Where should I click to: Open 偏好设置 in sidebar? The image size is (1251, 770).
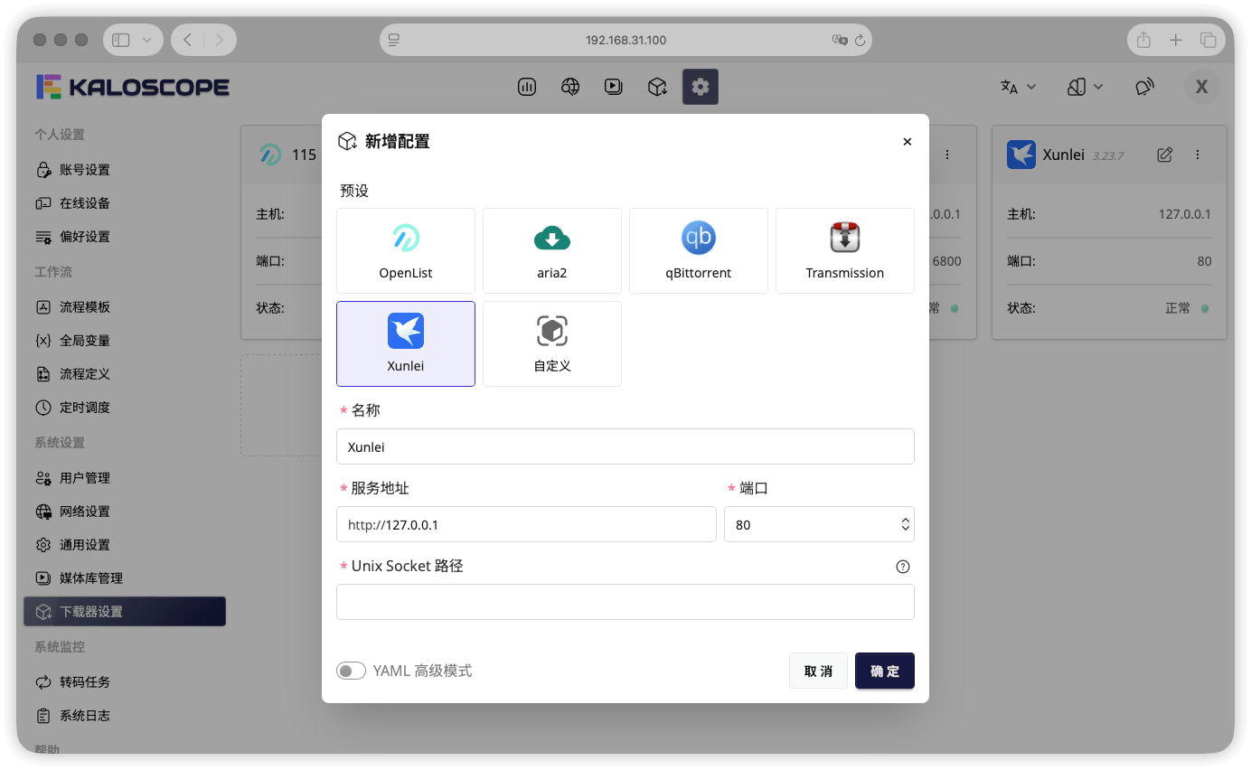click(125, 237)
